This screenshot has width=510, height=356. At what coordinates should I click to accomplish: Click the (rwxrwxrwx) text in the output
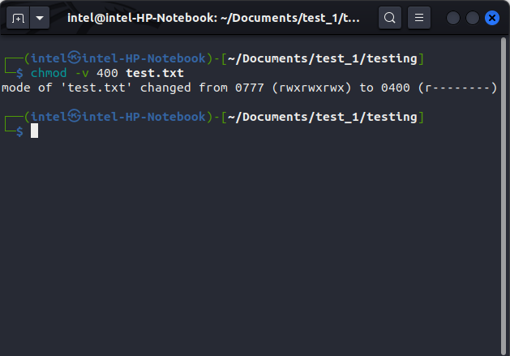point(311,88)
